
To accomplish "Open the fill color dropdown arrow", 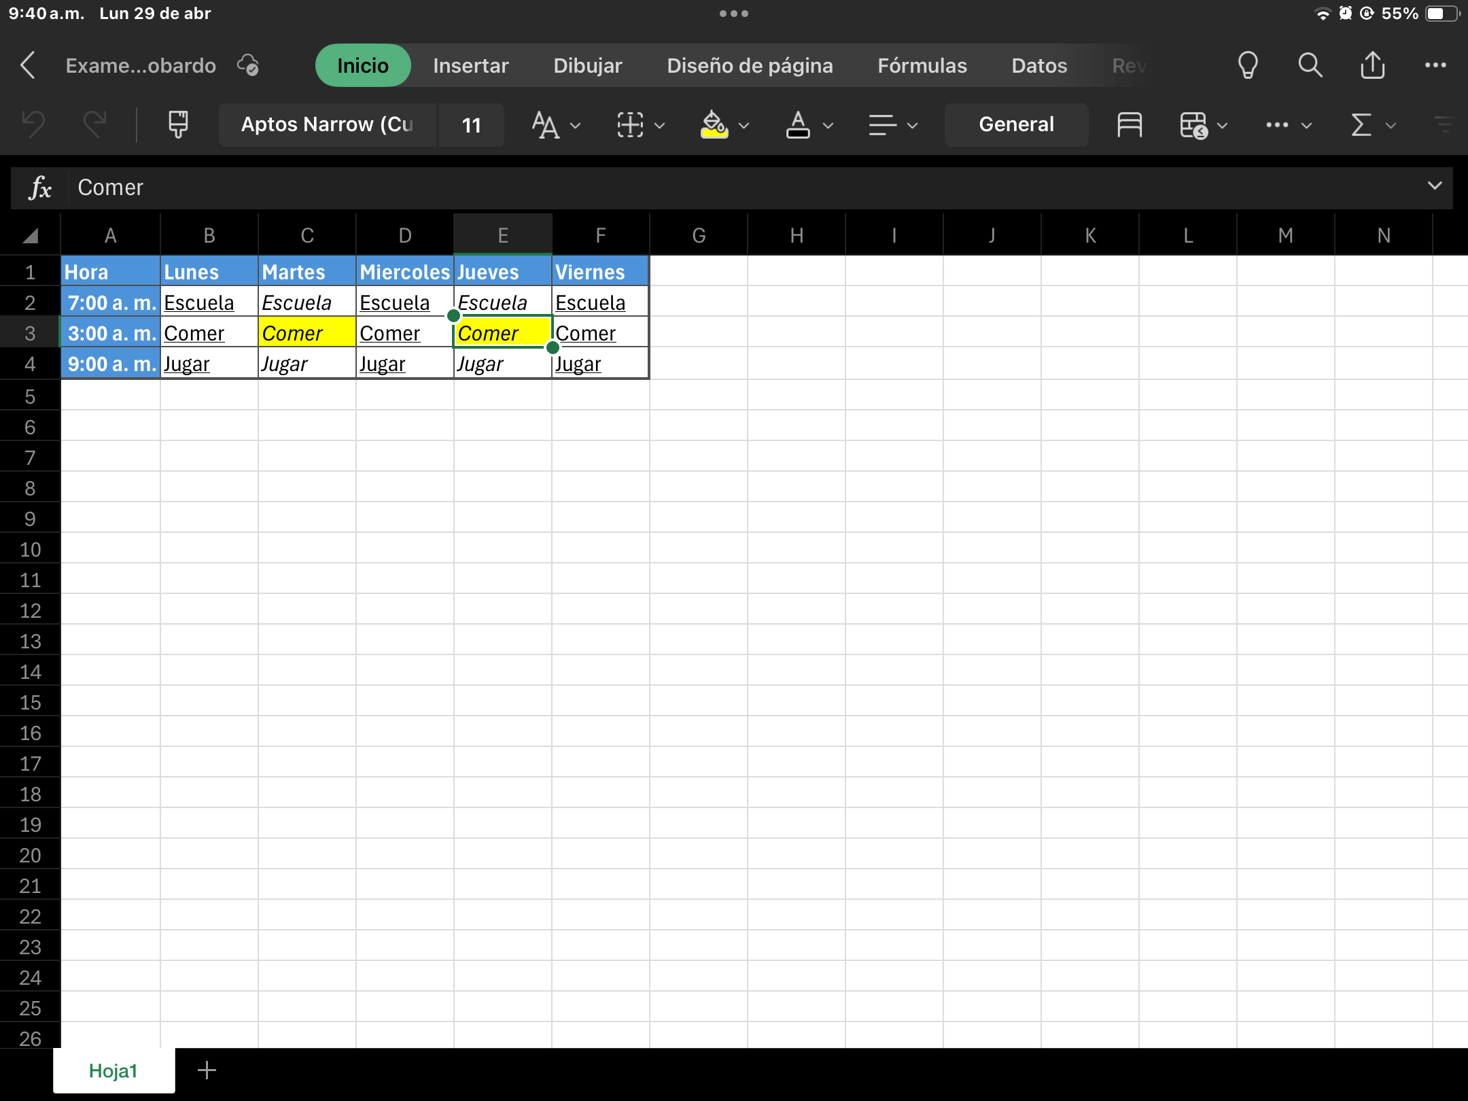I will pos(744,125).
